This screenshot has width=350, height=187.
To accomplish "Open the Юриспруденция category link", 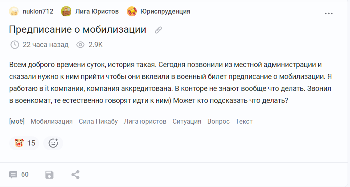I will tap(165, 12).
